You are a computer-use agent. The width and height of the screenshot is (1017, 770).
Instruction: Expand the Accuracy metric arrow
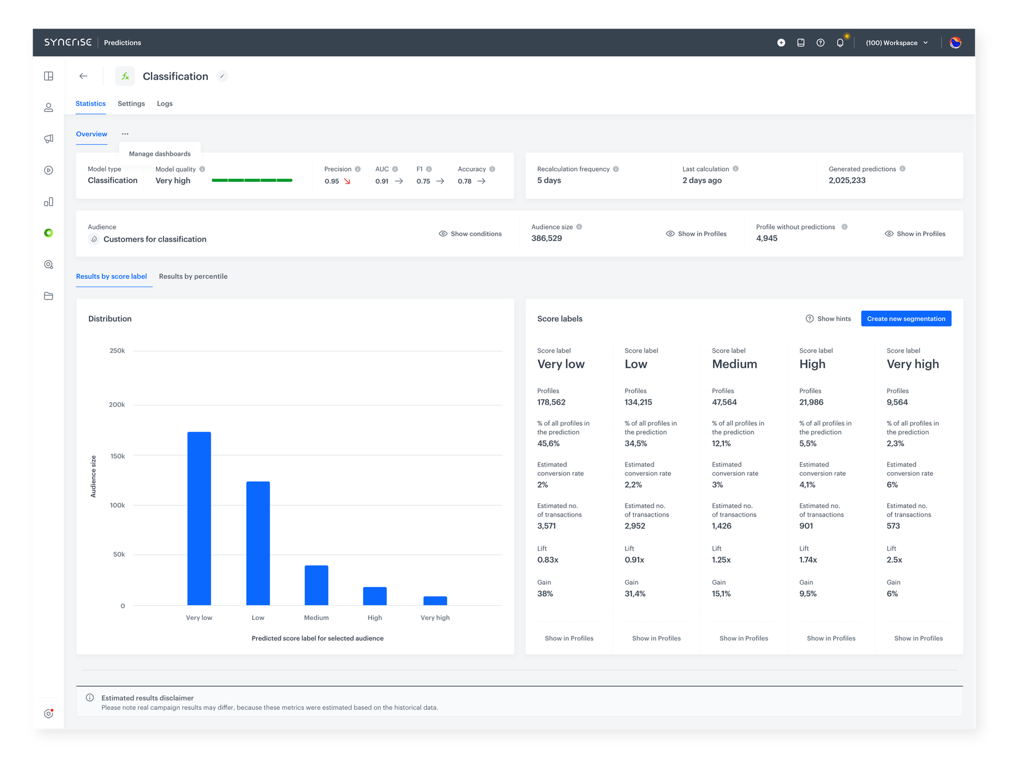coord(481,181)
